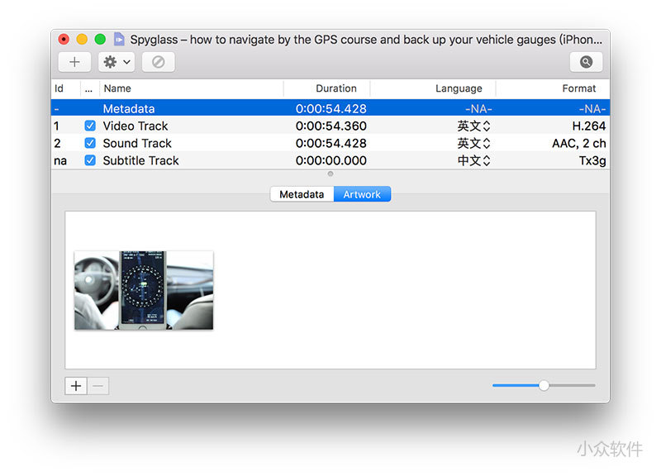Click the search metadata magnifier icon

tap(586, 62)
